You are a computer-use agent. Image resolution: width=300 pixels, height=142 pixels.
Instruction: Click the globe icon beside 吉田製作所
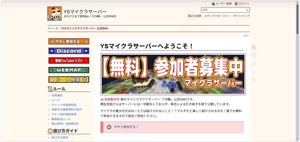click(x=102, y=99)
